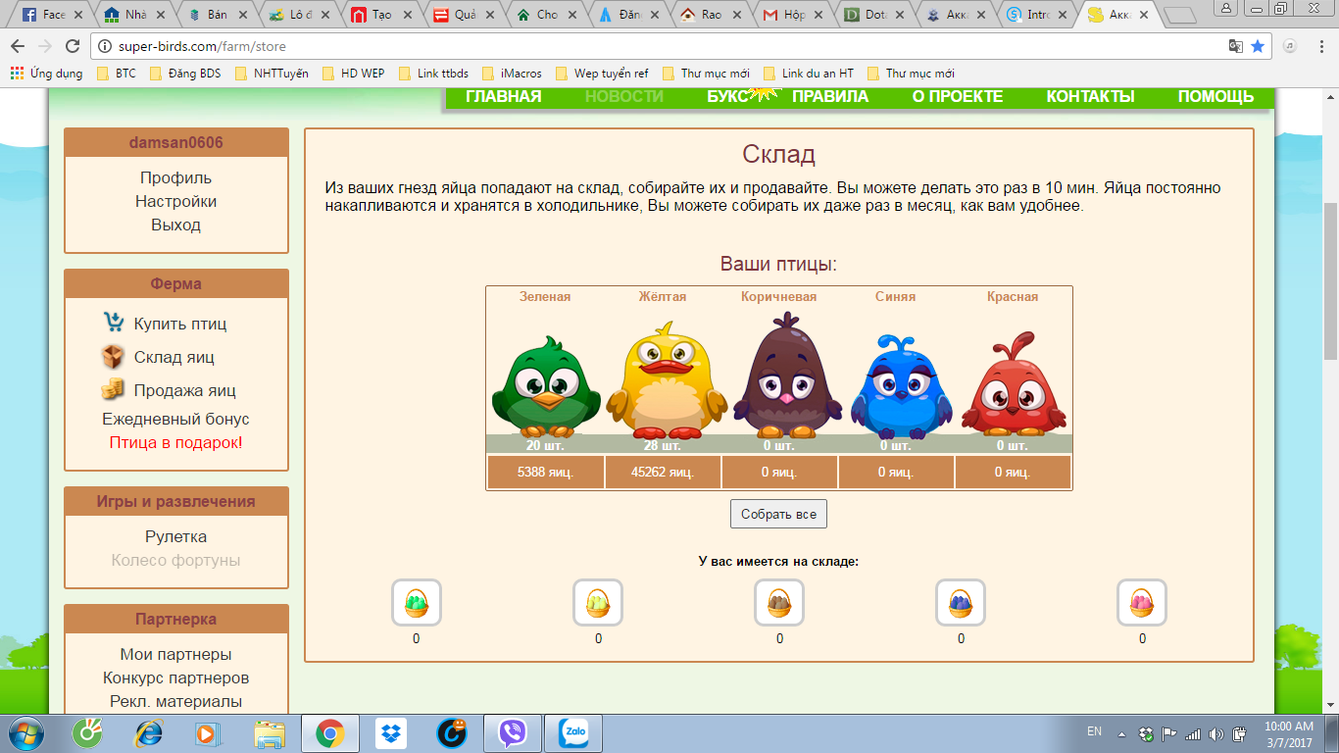Open ПРАВИЛА in the site menu

[830, 96]
